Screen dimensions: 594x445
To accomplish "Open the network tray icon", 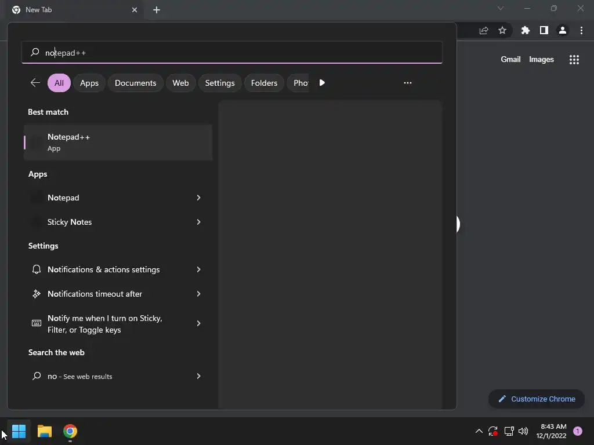I will coord(509,431).
